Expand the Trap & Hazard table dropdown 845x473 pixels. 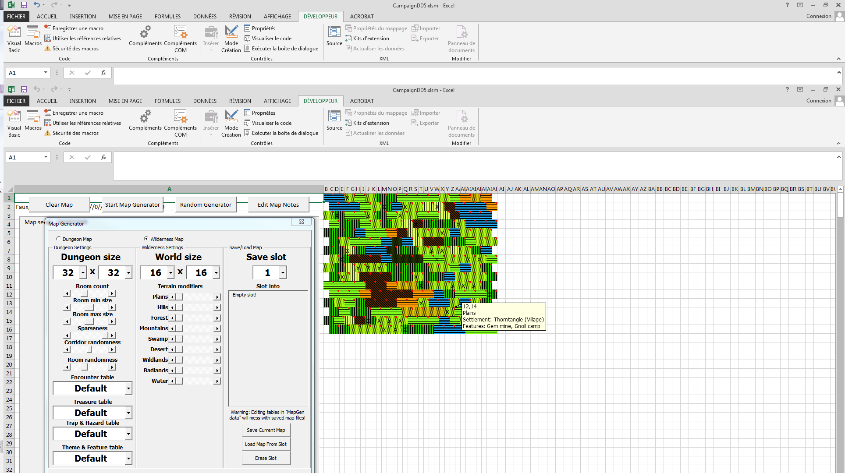[128, 434]
